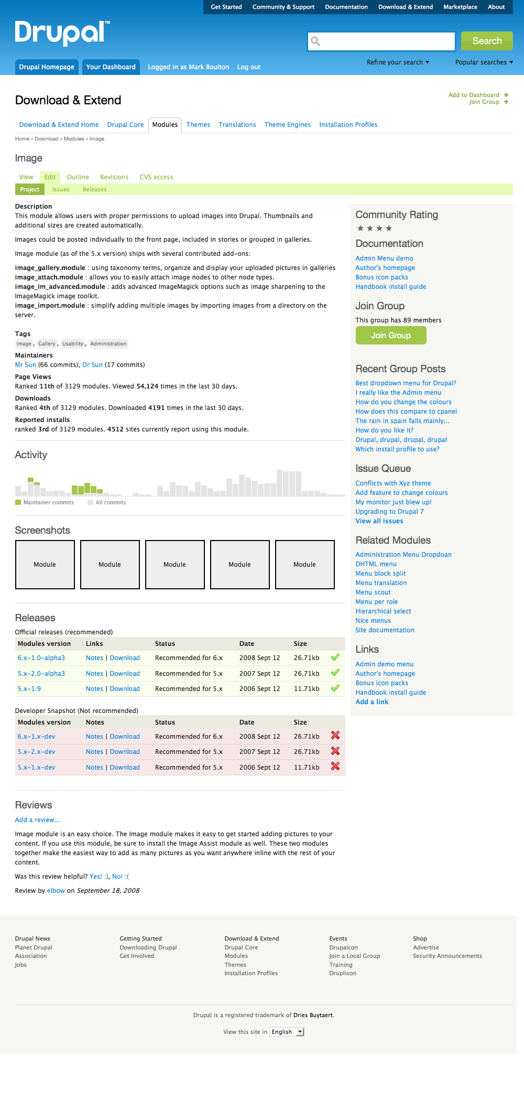Image resolution: width=524 pixels, height=1101 pixels.
Task: Vote Yes on review helpfulness
Action: (98, 877)
